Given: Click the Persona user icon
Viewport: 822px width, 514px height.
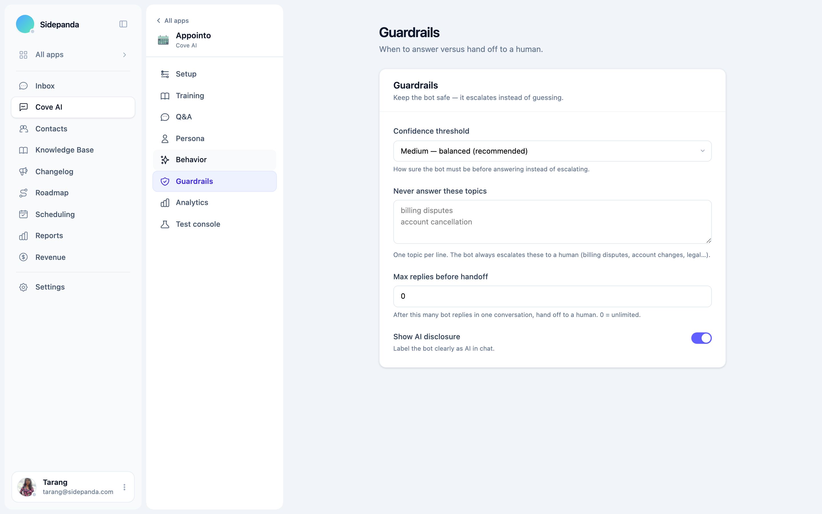Looking at the screenshot, I should [x=165, y=139].
